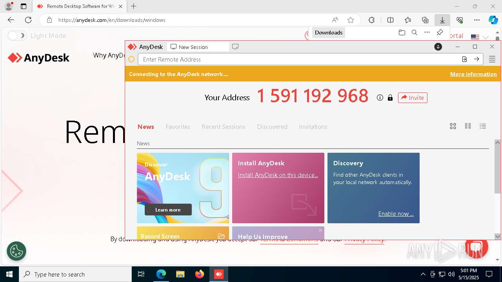Open Edge Copilot sidebar icon
Image resolution: width=502 pixels, height=282 pixels.
[x=493, y=20]
